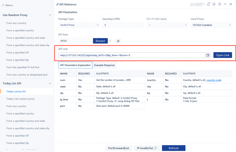Click the Return back arrow
This screenshot has width=236, height=152.
click(3, 5)
